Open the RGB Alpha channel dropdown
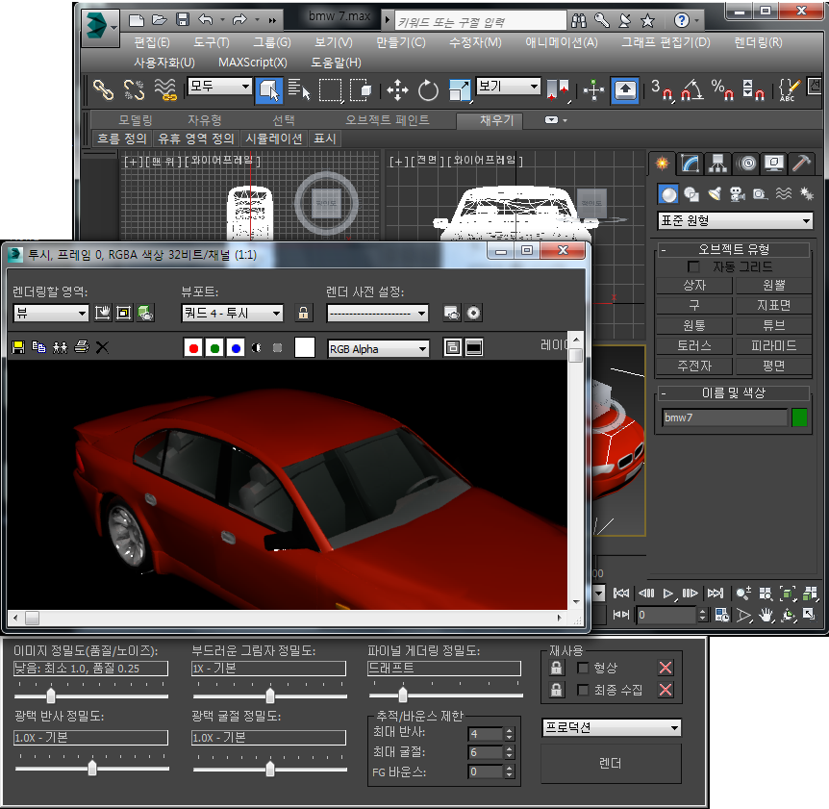The width and height of the screenshot is (829, 809). (378, 348)
